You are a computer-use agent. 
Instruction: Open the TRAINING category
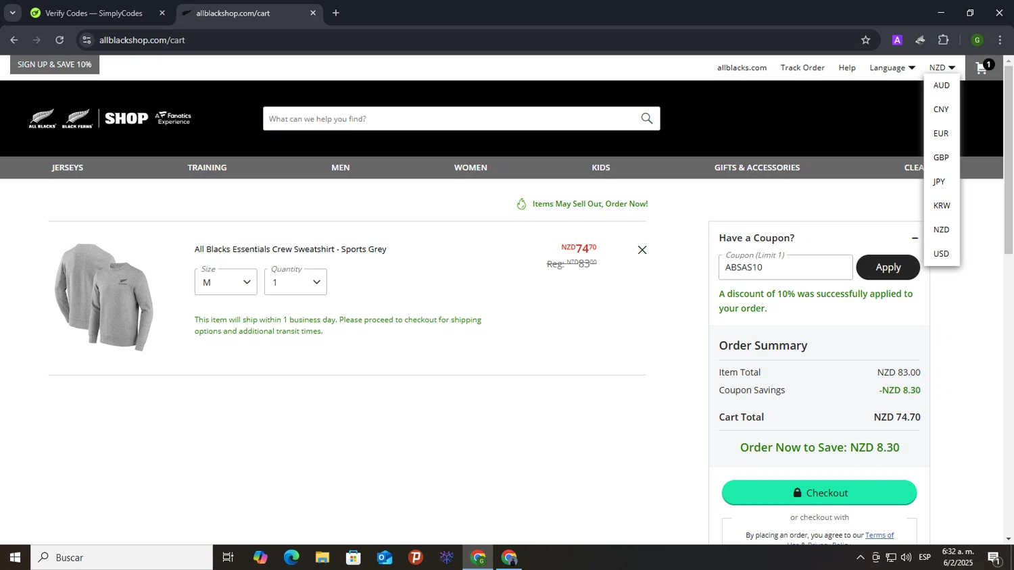tap(207, 167)
